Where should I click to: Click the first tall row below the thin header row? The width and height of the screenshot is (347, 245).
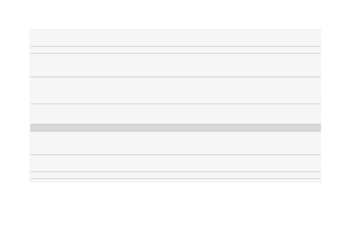176,65
